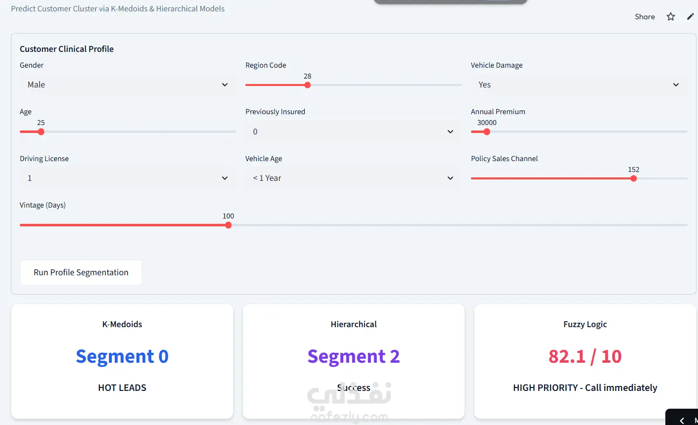Expand the Driving License selector
Viewport: 698px width, 425px height.
[x=128, y=178]
